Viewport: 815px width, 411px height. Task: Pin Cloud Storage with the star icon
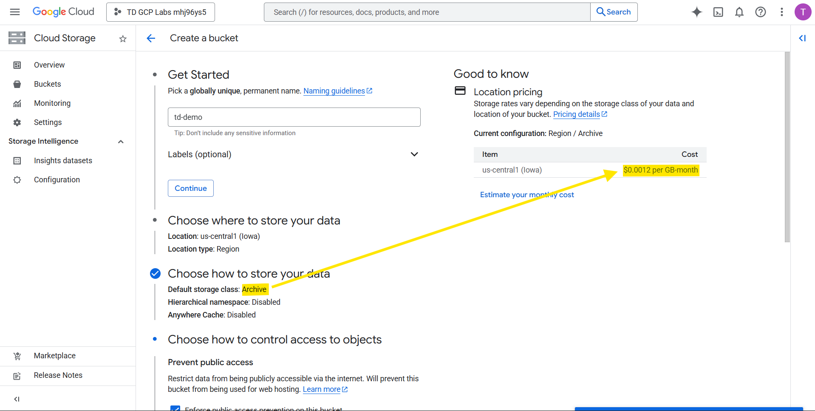(123, 39)
